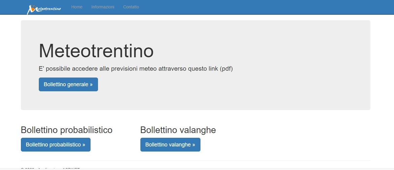394x170 pixels.
Task: Open the Bollettino generale button
Action: pyautogui.click(x=68, y=85)
